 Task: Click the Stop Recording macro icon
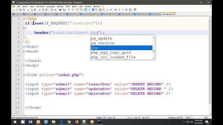[x=119, y=10]
